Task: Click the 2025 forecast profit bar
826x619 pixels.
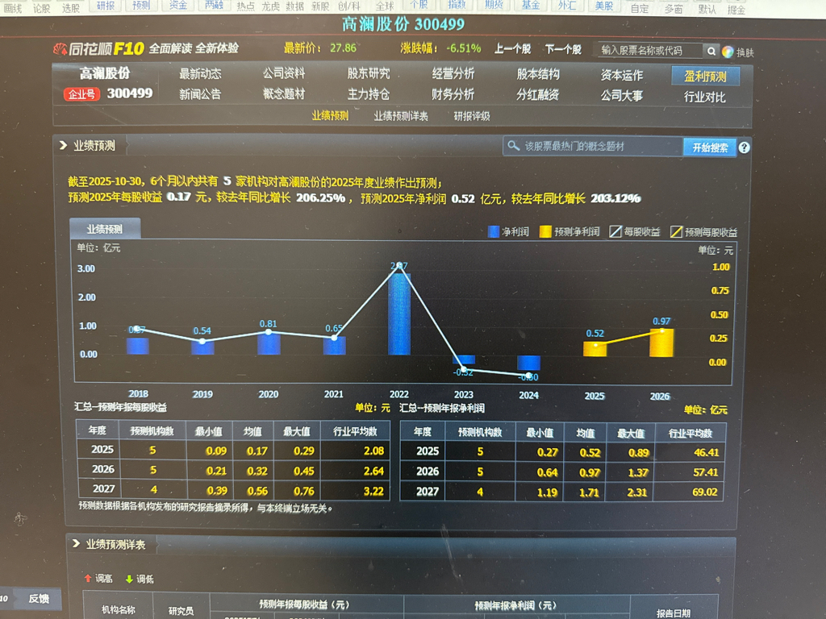Action: coord(594,349)
